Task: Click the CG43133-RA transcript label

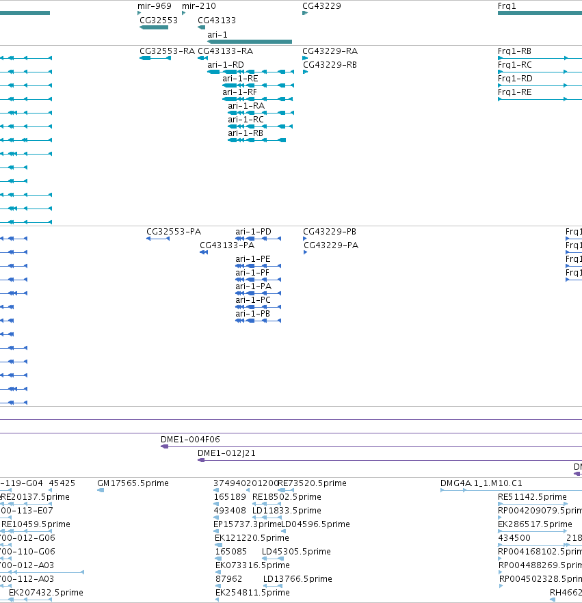Action: [x=226, y=51]
